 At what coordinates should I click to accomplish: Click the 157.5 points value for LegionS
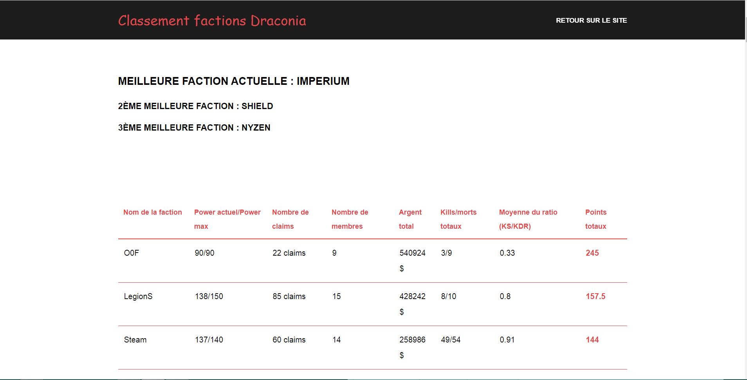(x=595, y=296)
